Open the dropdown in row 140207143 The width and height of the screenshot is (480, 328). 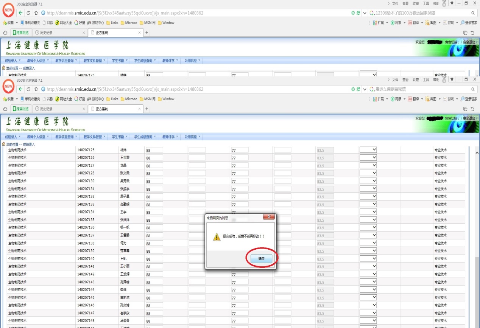[368, 282]
